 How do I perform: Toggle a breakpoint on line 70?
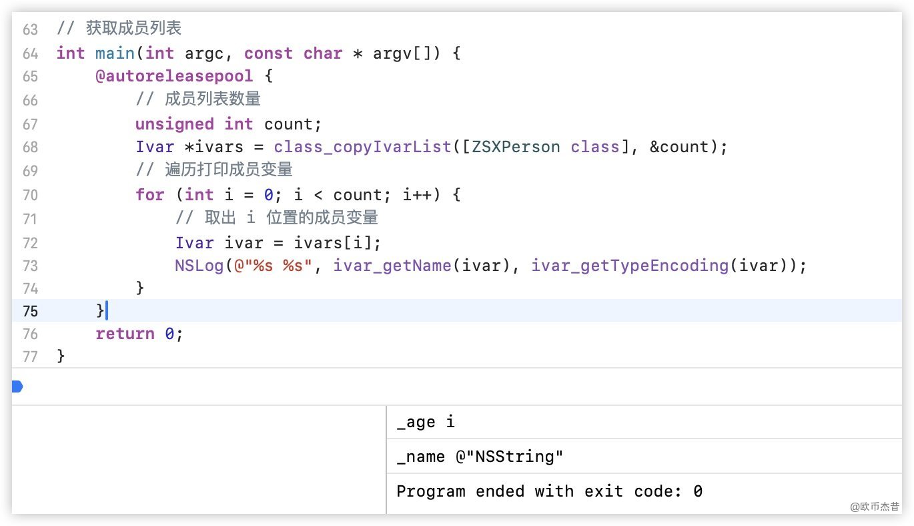pyautogui.click(x=30, y=195)
